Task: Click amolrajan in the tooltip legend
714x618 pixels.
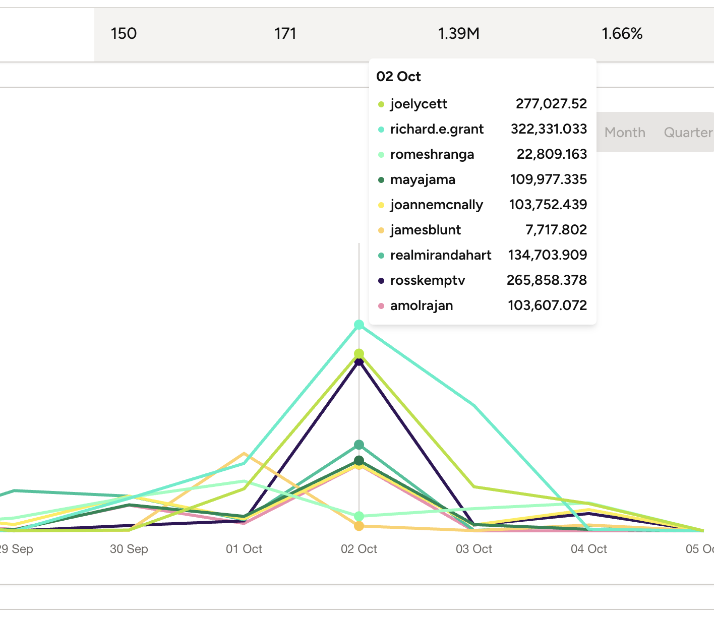Action: coord(422,305)
